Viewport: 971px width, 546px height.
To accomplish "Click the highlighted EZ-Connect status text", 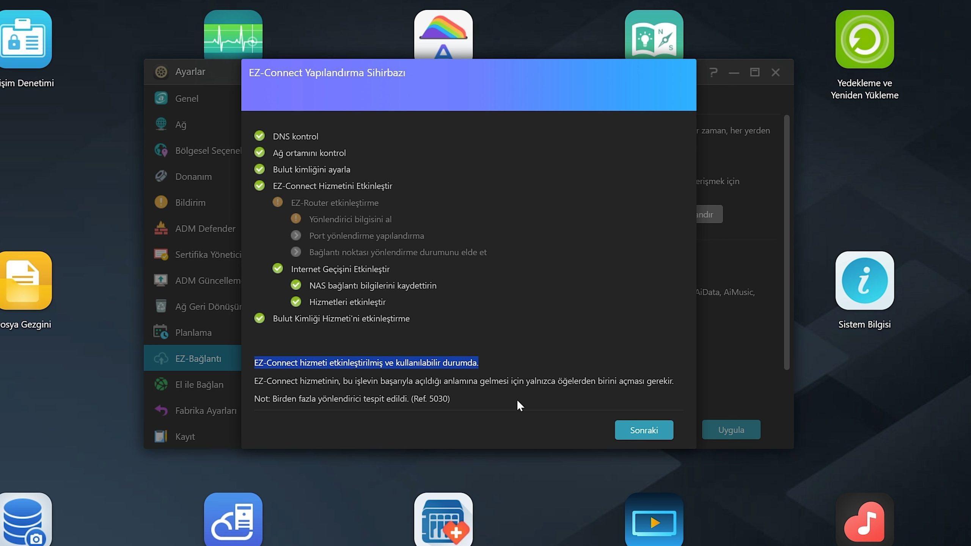I will pos(366,362).
